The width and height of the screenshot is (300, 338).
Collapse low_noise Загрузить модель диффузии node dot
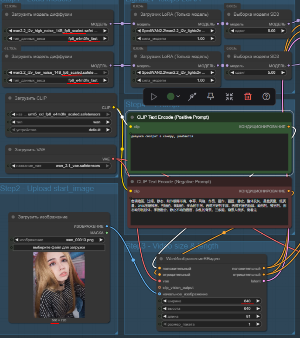pyautogui.click(x=7, y=56)
